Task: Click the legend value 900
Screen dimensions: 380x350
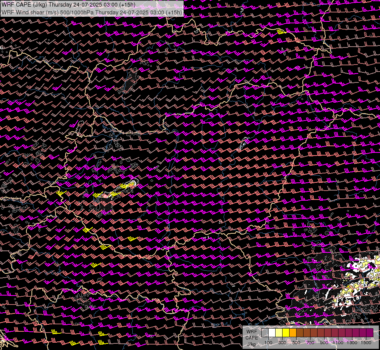Action: click(x=324, y=343)
